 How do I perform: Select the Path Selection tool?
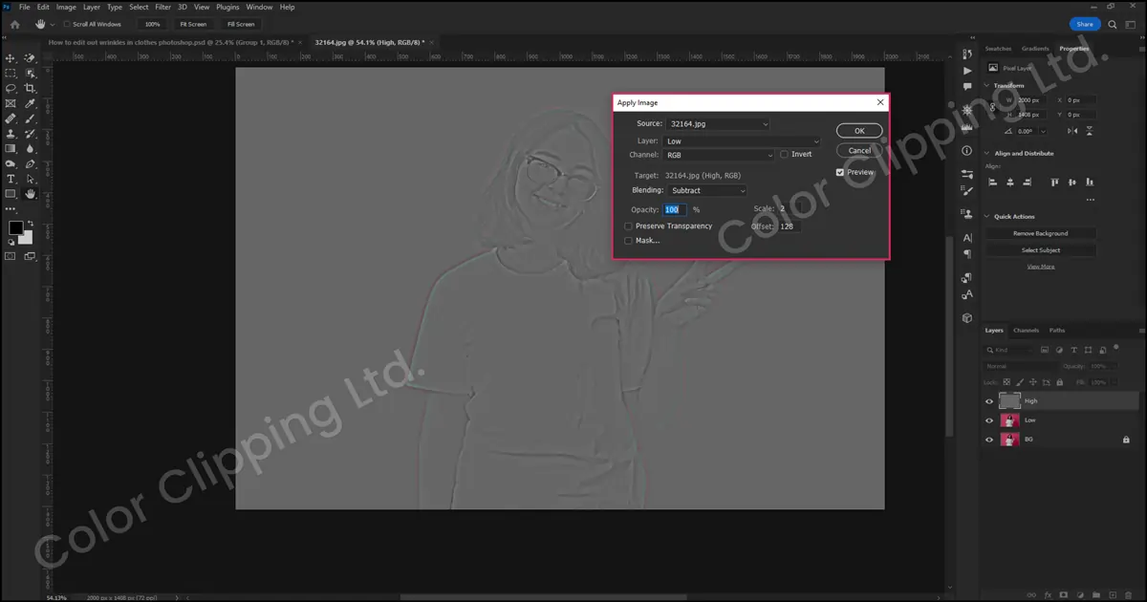pos(30,179)
